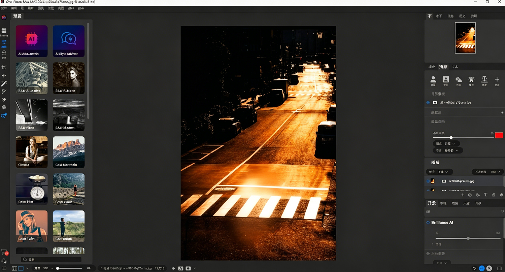Toggle visibility of top w700d1q75cms.jpg layer

tap(428, 181)
